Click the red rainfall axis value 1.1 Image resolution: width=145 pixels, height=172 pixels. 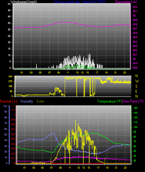click(13, 110)
